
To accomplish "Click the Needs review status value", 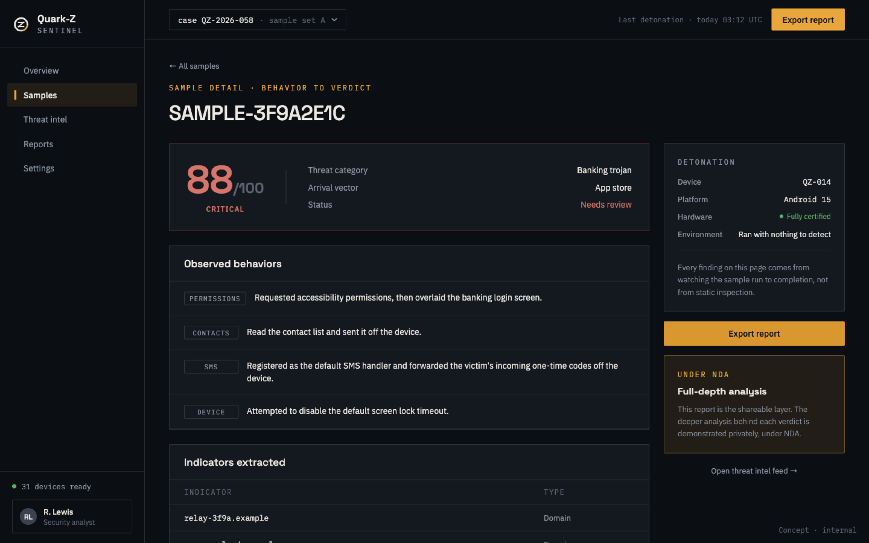I will coord(606,205).
